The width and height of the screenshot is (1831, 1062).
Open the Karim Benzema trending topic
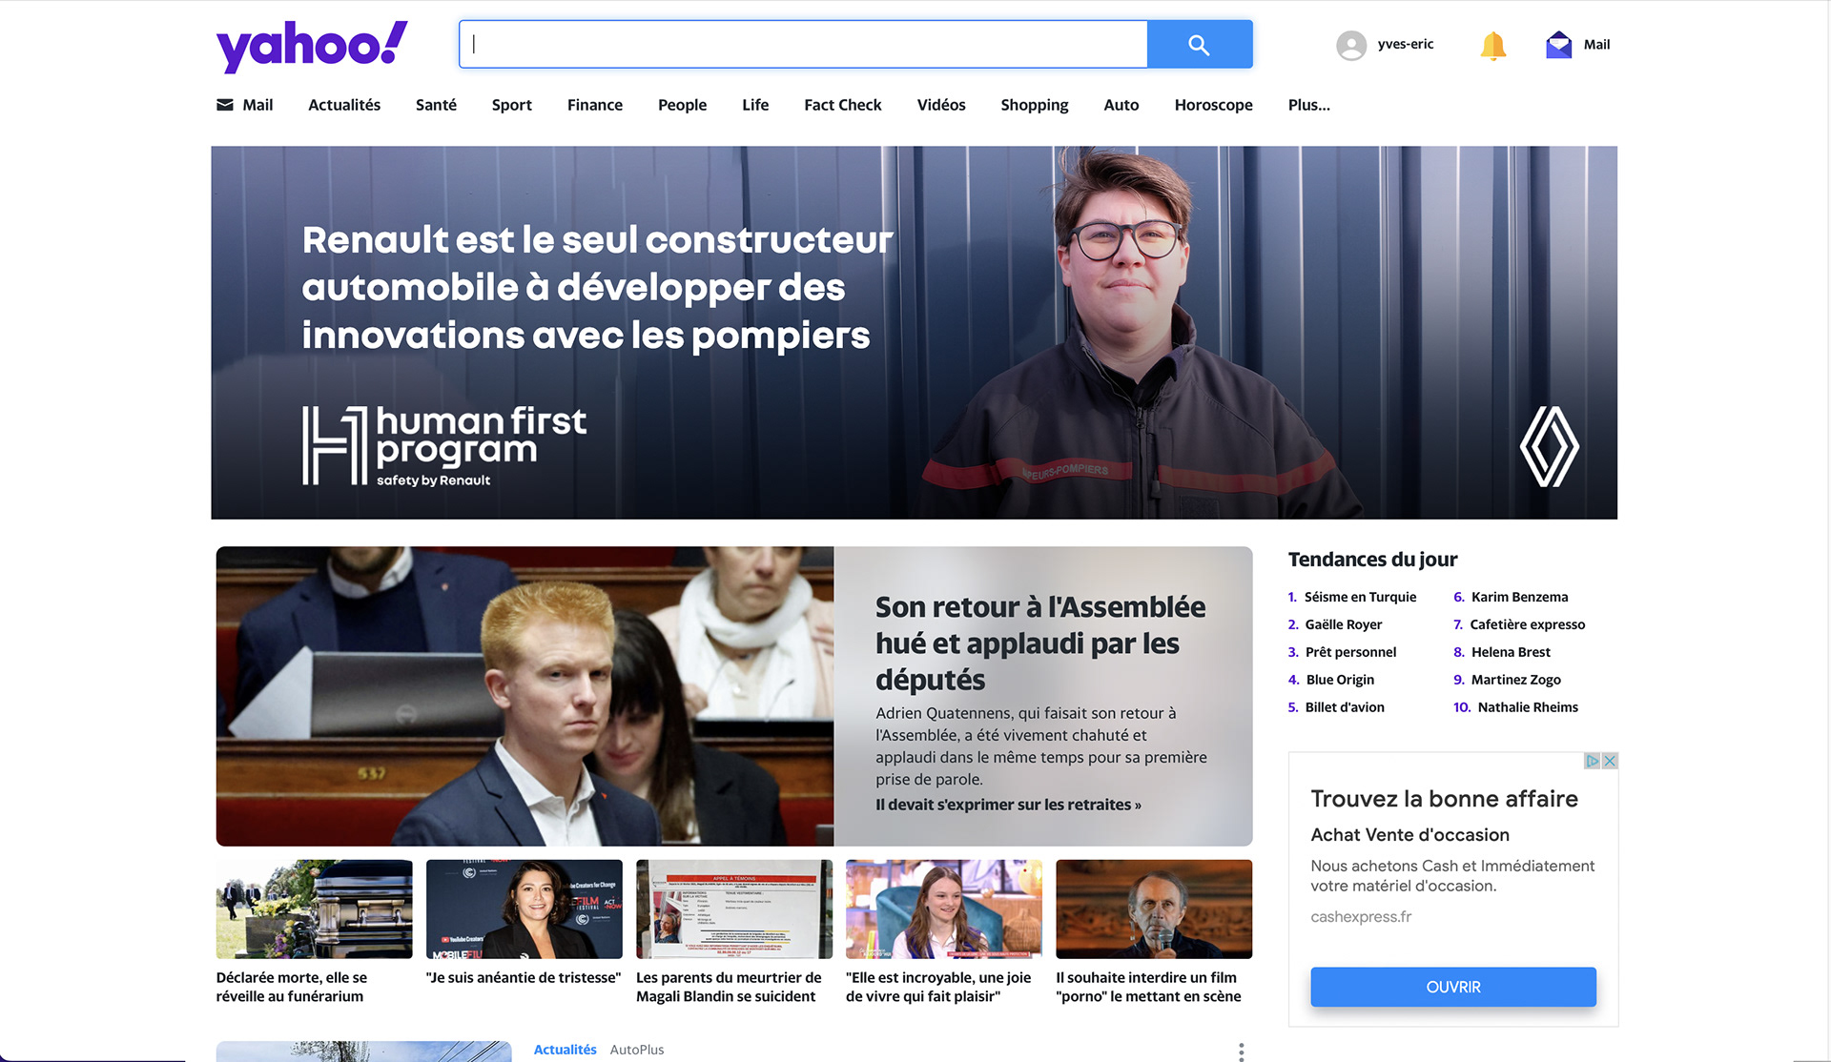1519,597
